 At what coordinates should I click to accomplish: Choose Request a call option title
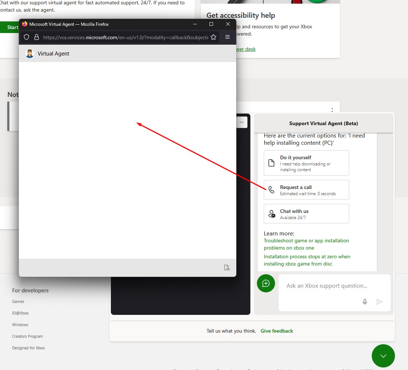296,187
